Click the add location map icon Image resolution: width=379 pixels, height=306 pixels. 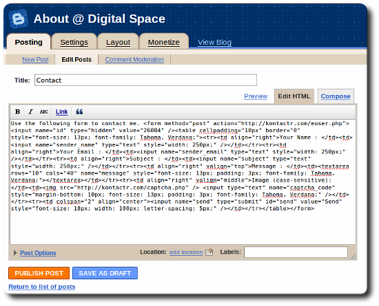(x=209, y=252)
